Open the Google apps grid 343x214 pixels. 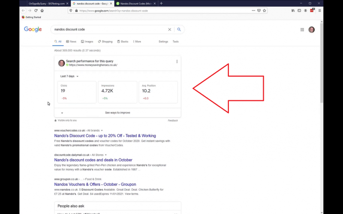302,30
